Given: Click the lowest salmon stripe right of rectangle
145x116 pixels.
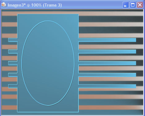Looking at the screenshot, I should 111,107.
